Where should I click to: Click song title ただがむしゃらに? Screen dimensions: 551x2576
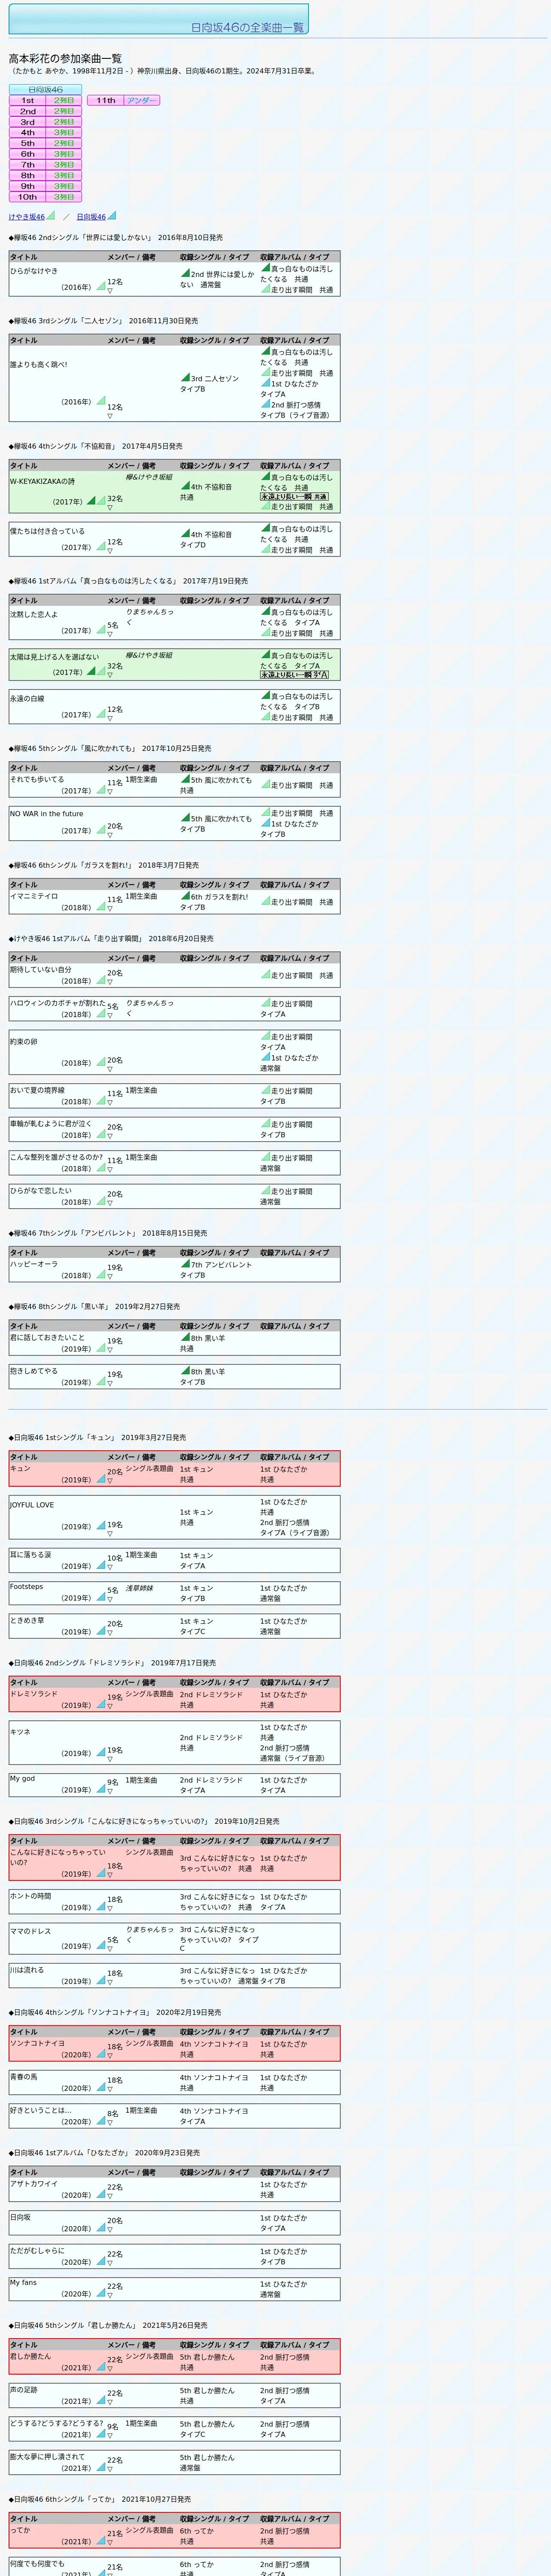[x=37, y=2250]
